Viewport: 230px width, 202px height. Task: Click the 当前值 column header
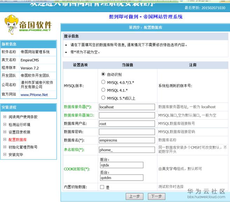[x=127, y=65]
